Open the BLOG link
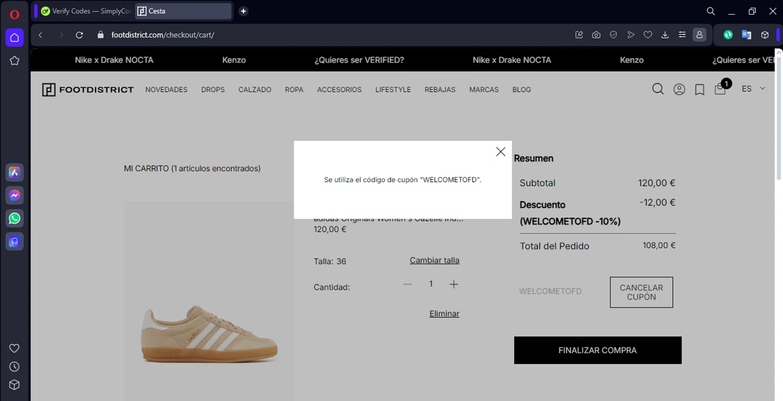 521,90
